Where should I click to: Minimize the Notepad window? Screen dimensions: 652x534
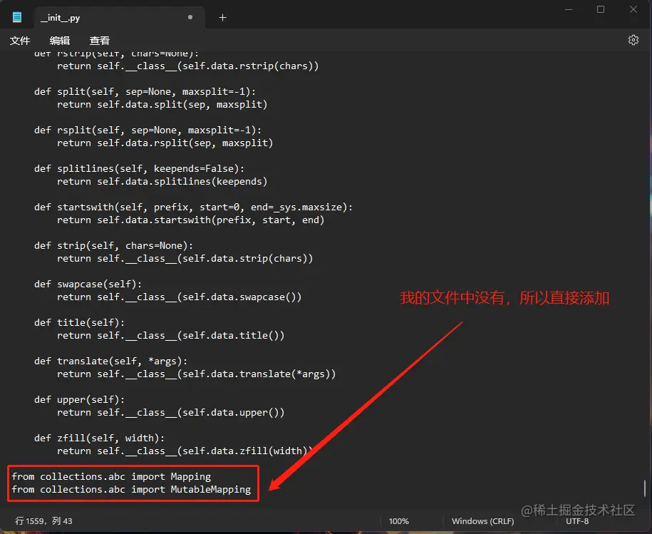click(x=569, y=9)
